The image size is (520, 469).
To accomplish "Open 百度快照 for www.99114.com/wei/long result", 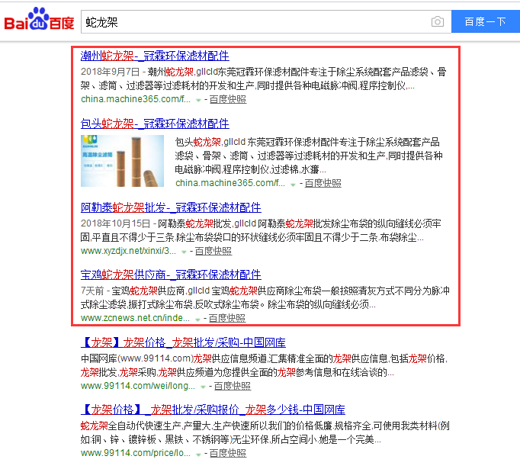I will [233, 386].
